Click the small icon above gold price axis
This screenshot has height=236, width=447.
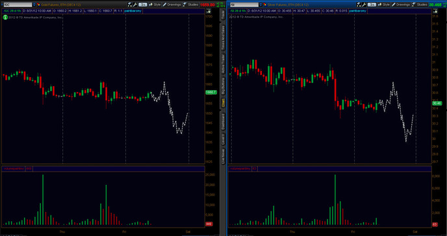click(x=209, y=11)
